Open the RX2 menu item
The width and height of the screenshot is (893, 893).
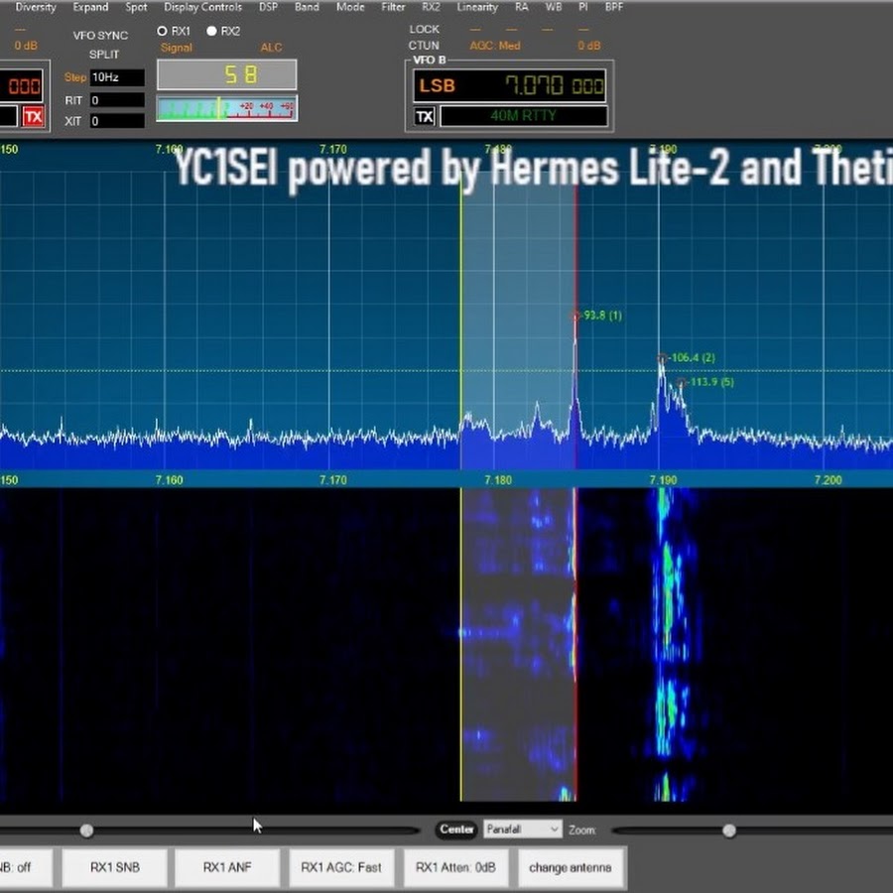pyautogui.click(x=431, y=7)
